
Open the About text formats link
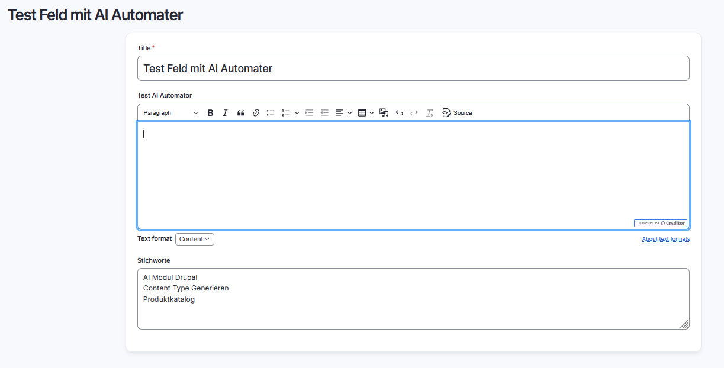click(x=666, y=238)
